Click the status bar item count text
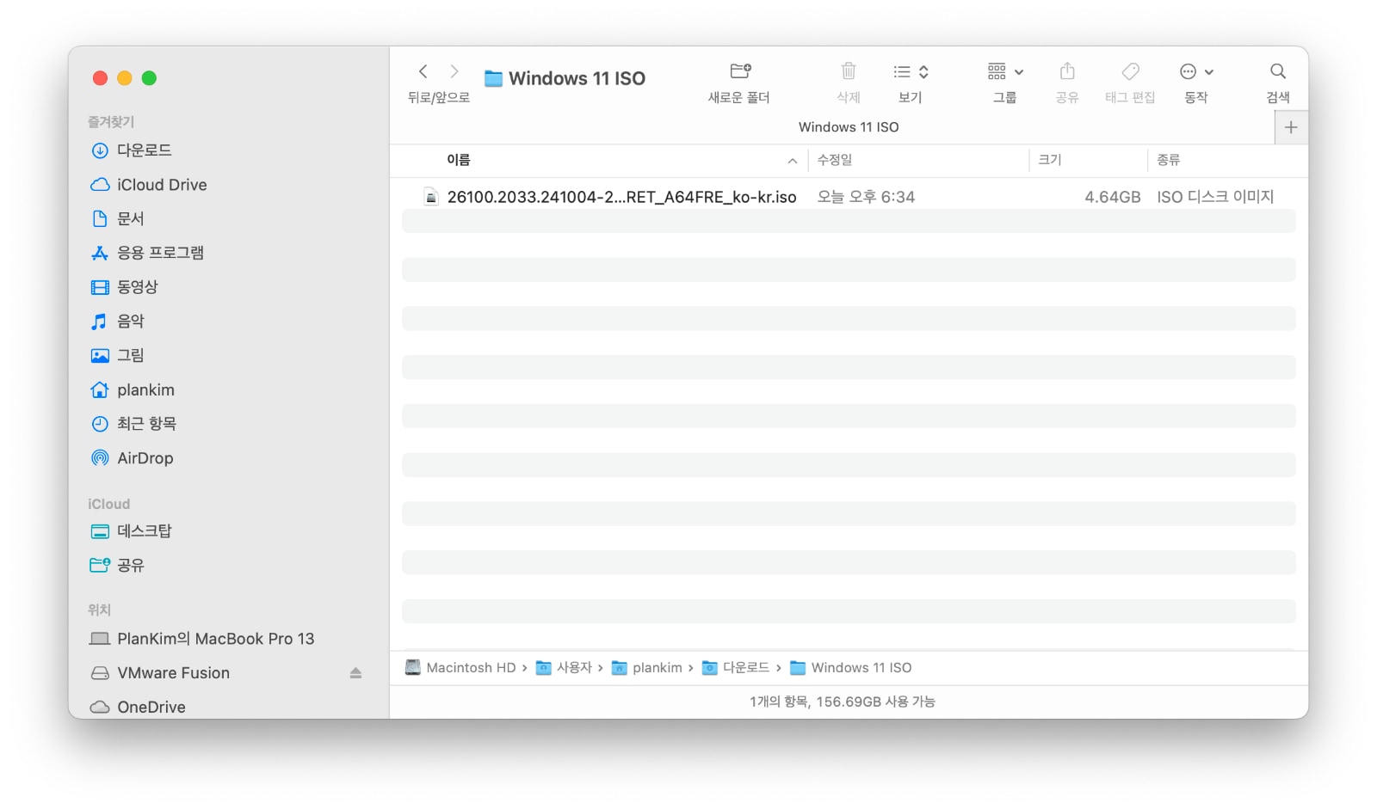The image size is (1377, 809). point(842,702)
